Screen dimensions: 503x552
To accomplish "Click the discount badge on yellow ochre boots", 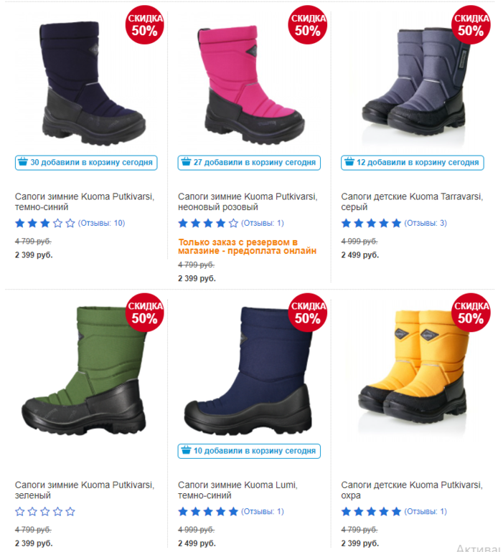I will pos(471,313).
